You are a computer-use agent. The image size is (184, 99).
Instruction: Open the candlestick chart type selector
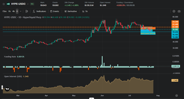[27, 11]
